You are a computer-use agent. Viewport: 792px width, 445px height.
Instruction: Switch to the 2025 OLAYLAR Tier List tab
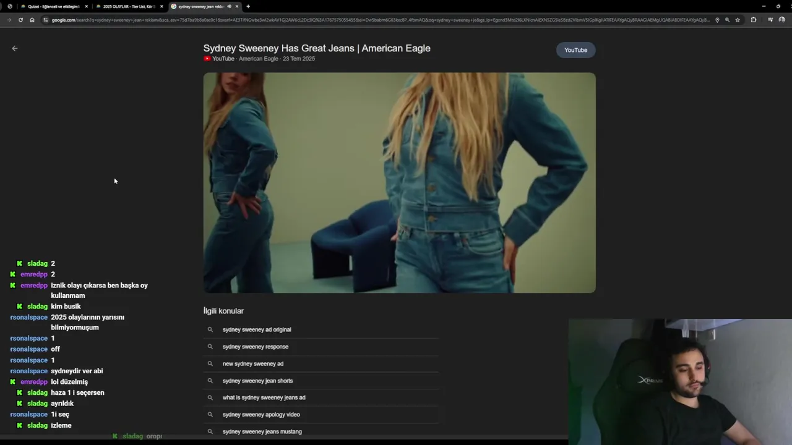coord(128,6)
